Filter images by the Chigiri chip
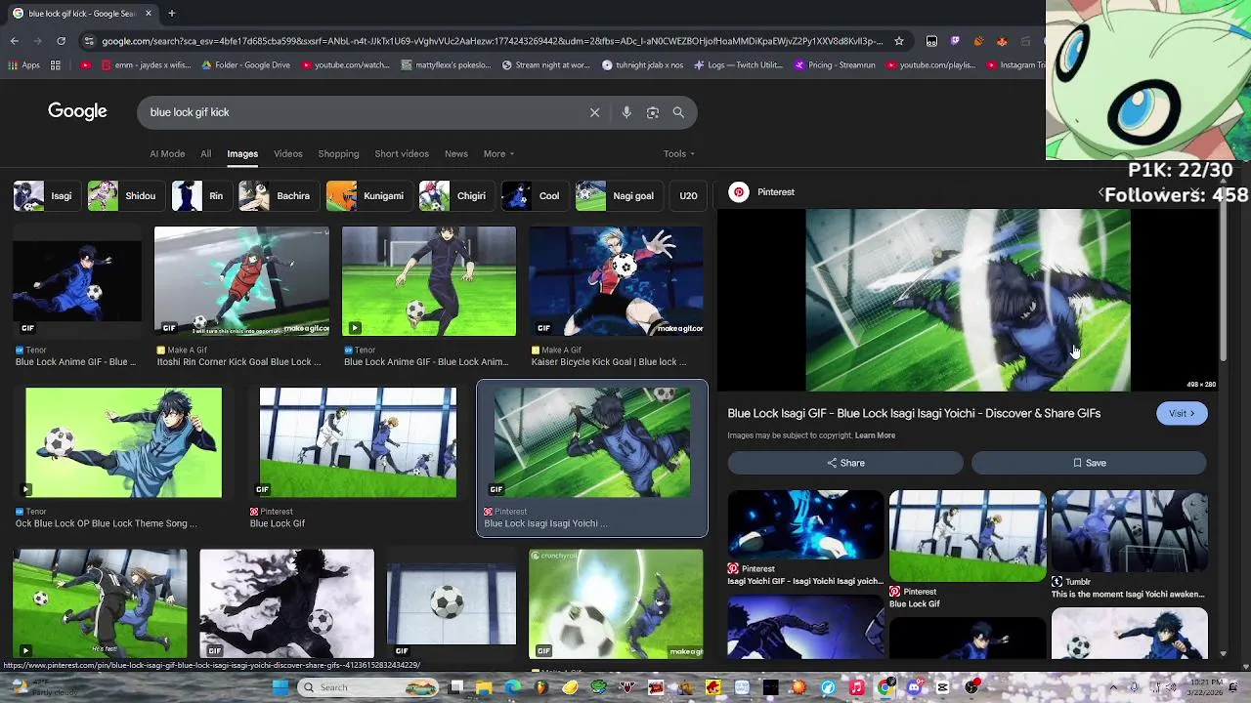Image resolution: width=1251 pixels, height=703 pixels. pos(455,196)
